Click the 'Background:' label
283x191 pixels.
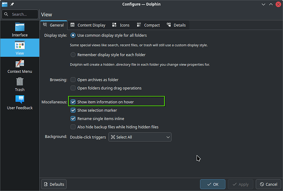point(56,137)
